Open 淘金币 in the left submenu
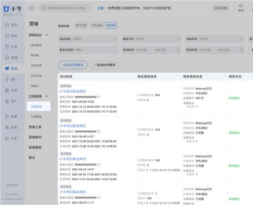 tap(35, 86)
